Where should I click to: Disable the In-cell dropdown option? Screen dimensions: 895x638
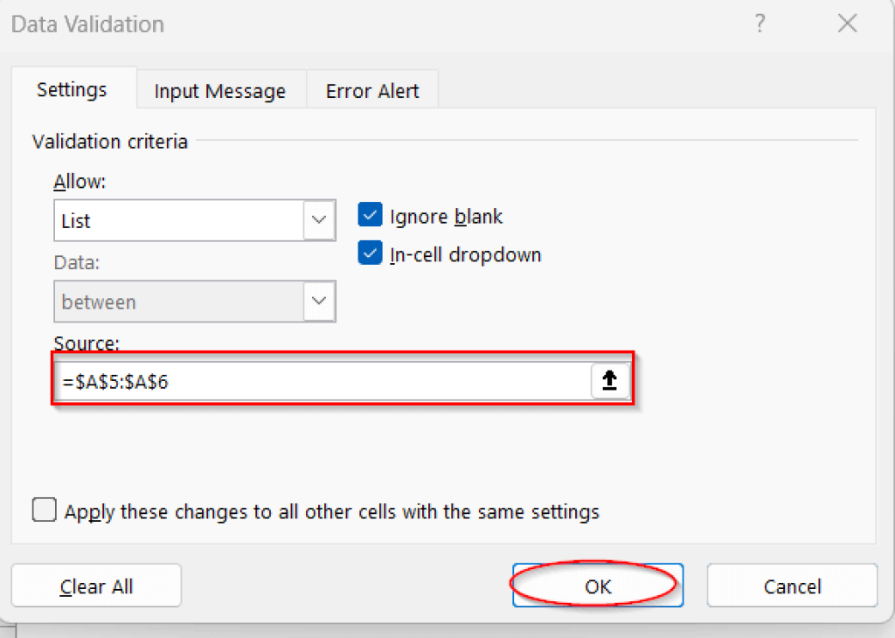pyautogui.click(x=370, y=253)
